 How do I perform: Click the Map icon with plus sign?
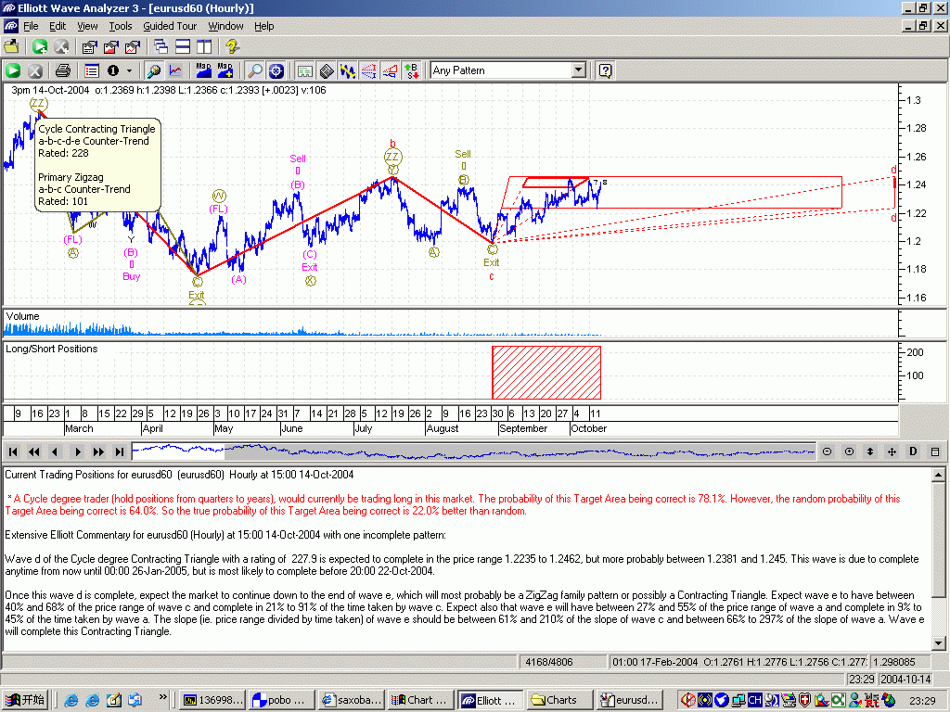tap(225, 70)
